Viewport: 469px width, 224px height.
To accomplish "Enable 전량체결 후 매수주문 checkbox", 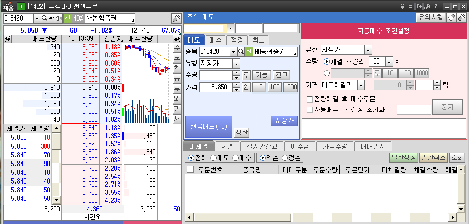I will (309, 99).
